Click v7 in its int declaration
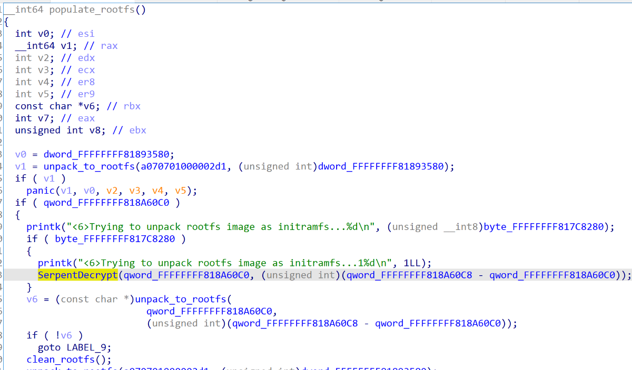Viewport: 632px width, 370px height. pos(44,118)
